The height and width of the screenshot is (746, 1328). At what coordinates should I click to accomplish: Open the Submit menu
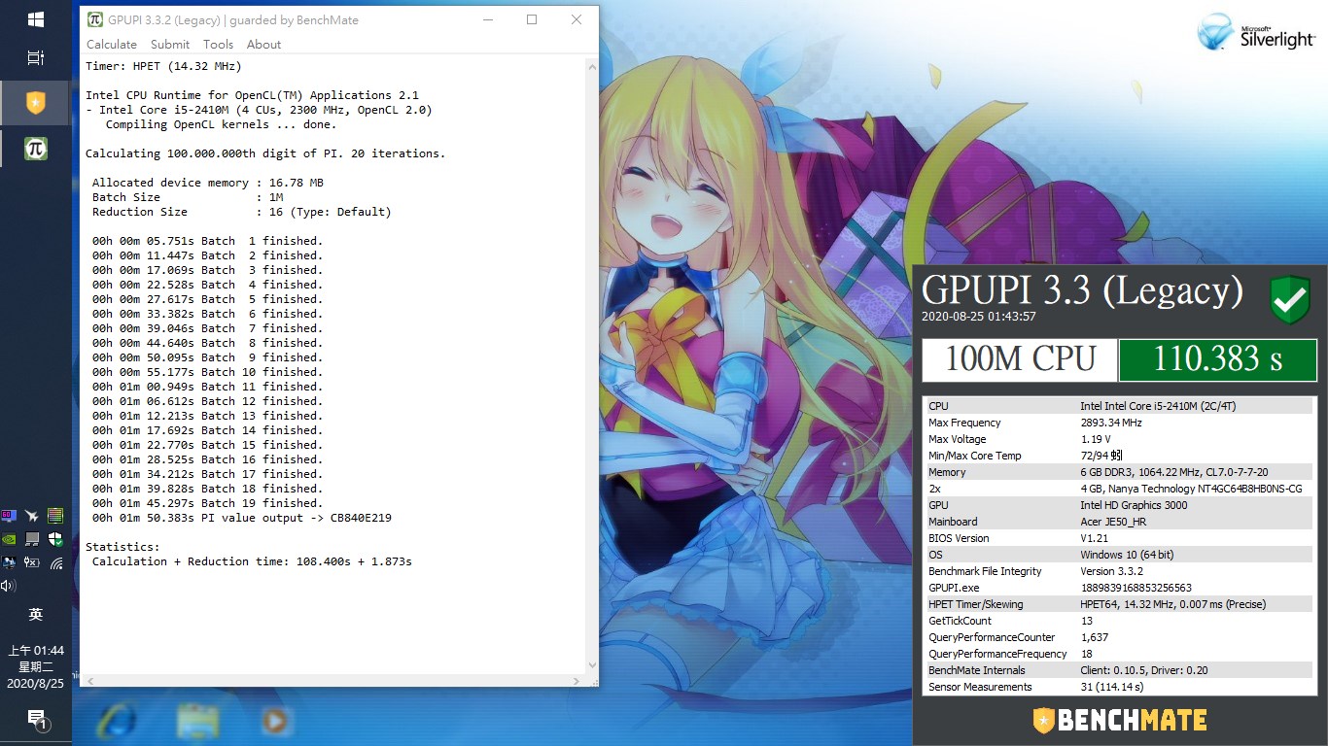point(170,44)
